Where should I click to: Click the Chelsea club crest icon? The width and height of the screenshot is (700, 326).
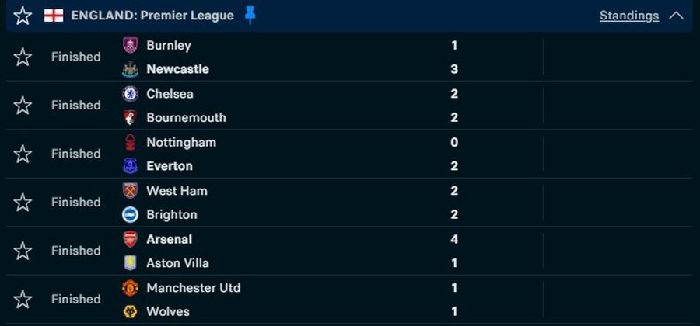coord(130,94)
